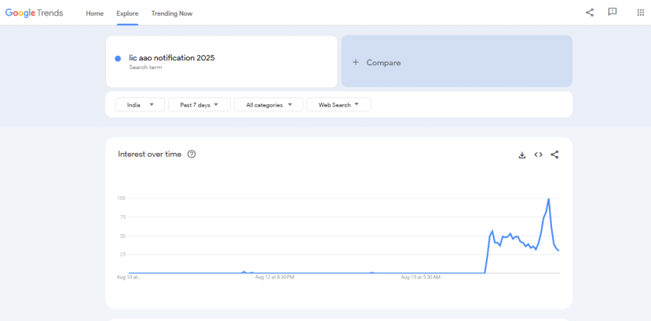
Task: Open the India region dropdown
Action: pos(140,105)
